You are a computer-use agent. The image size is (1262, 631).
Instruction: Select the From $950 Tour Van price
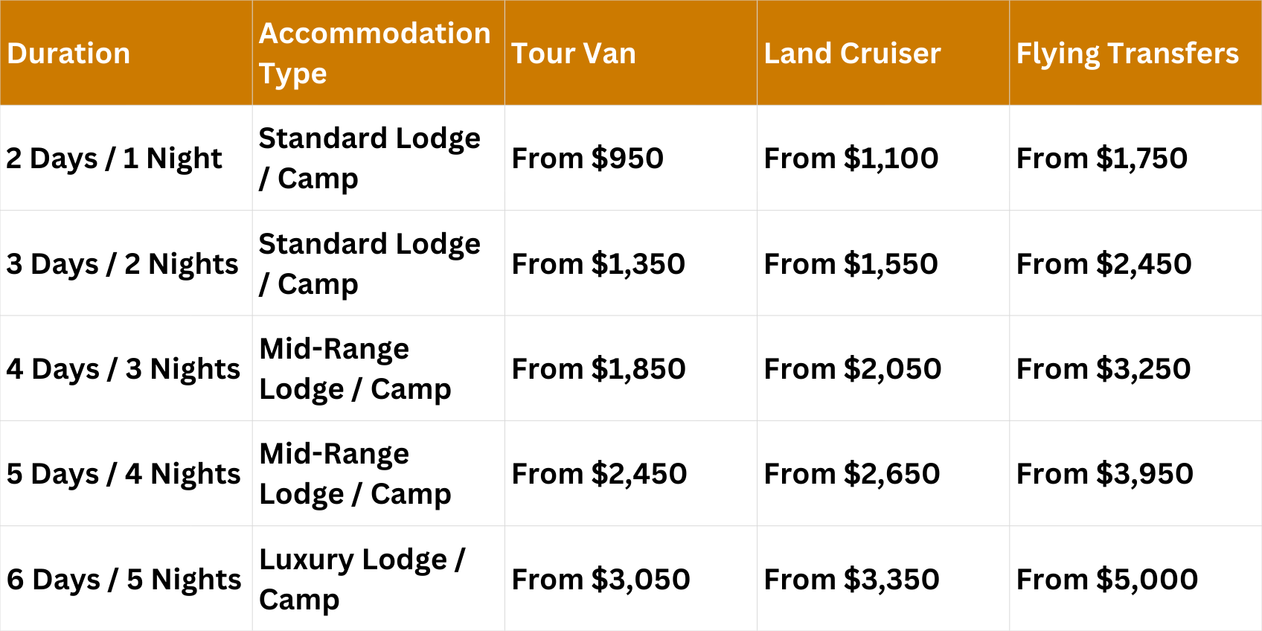tap(587, 158)
